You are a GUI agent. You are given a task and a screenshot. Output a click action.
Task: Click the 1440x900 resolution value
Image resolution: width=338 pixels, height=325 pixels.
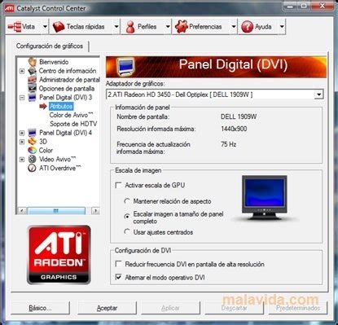point(234,129)
